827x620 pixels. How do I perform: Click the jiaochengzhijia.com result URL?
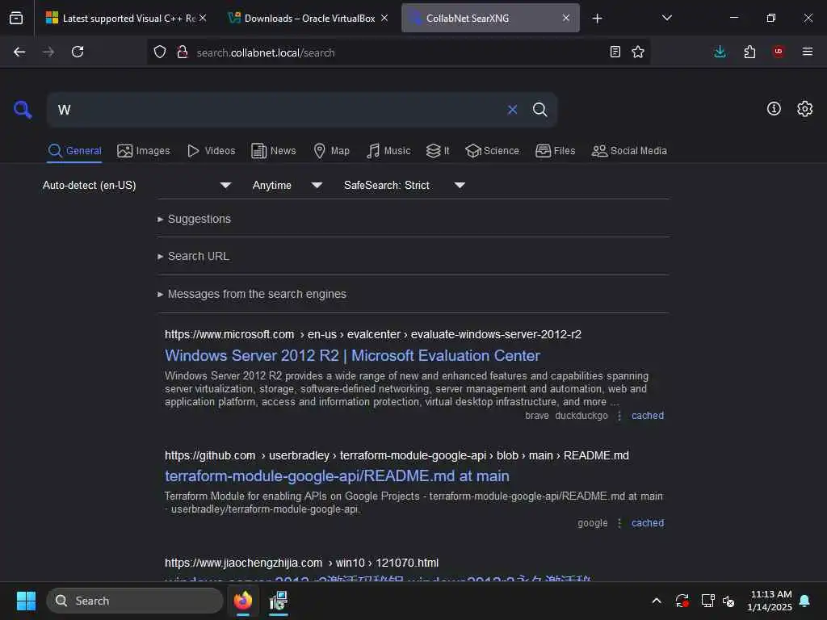pos(302,563)
